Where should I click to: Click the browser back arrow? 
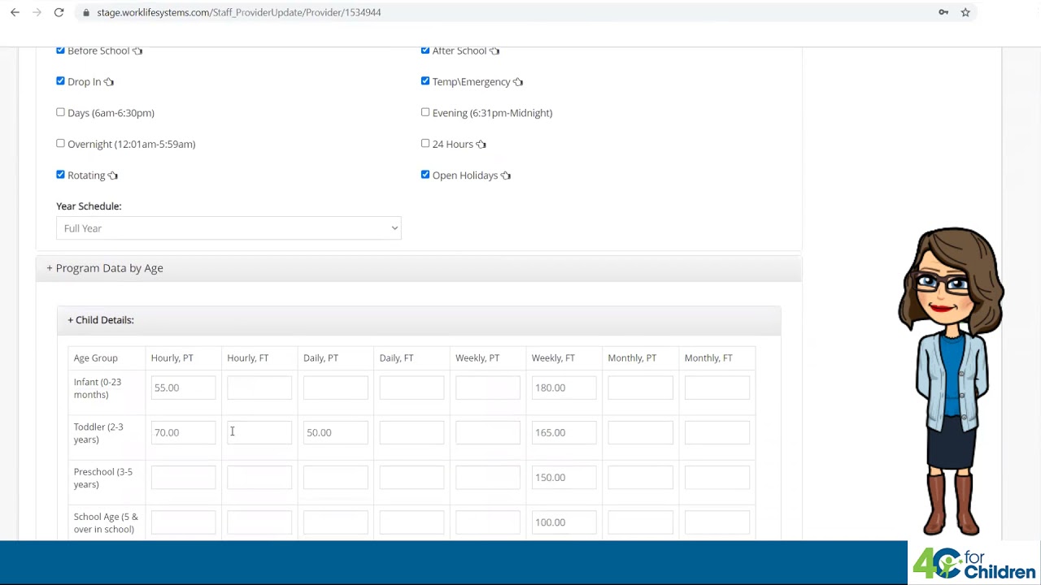15,12
